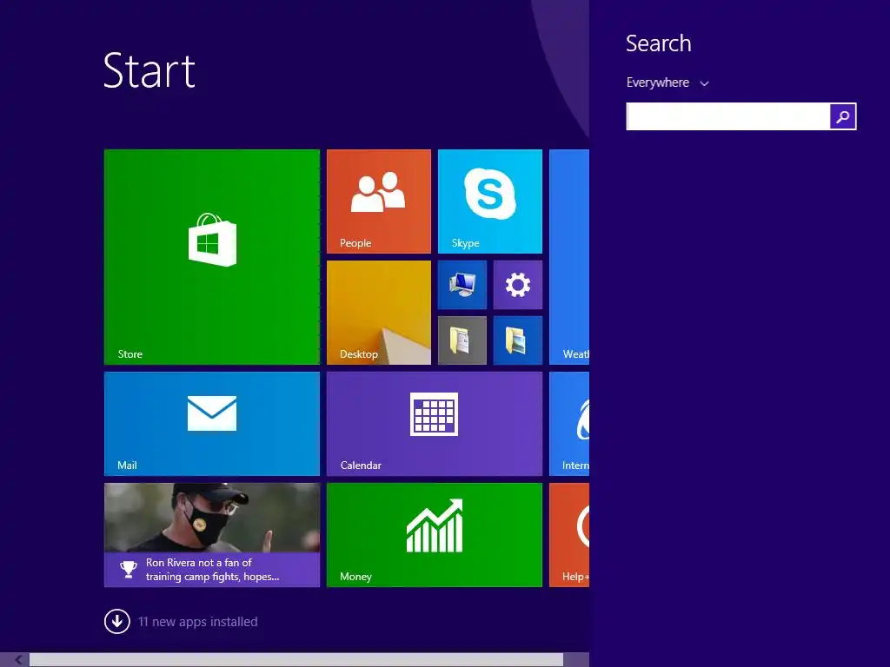Open the Weather tile
Viewport: 890px width, 667px height.
[569, 257]
